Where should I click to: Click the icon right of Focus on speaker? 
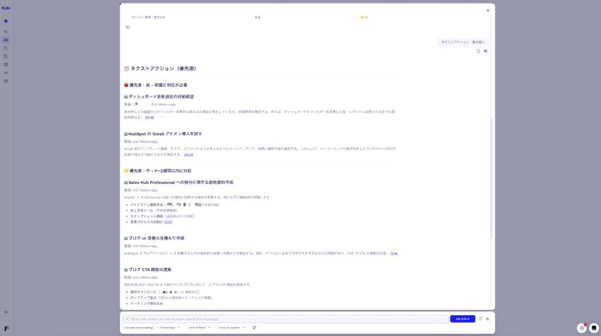point(254,327)
